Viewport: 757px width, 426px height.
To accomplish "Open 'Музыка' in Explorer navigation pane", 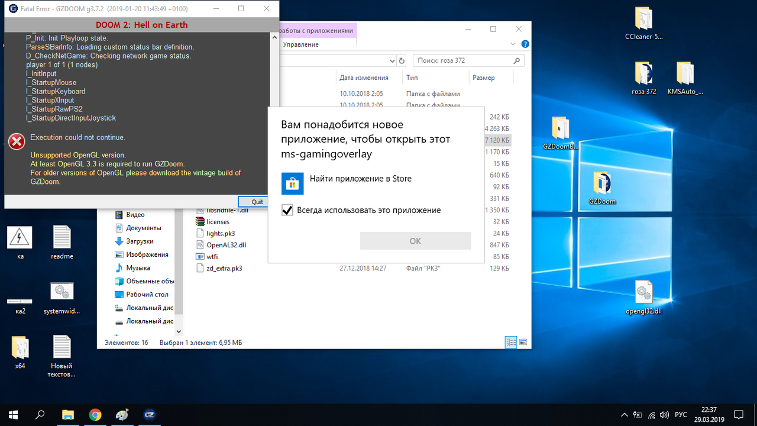I will [131, 268].
